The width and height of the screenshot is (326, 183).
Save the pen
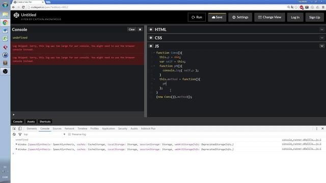click(x=217, y=17)
